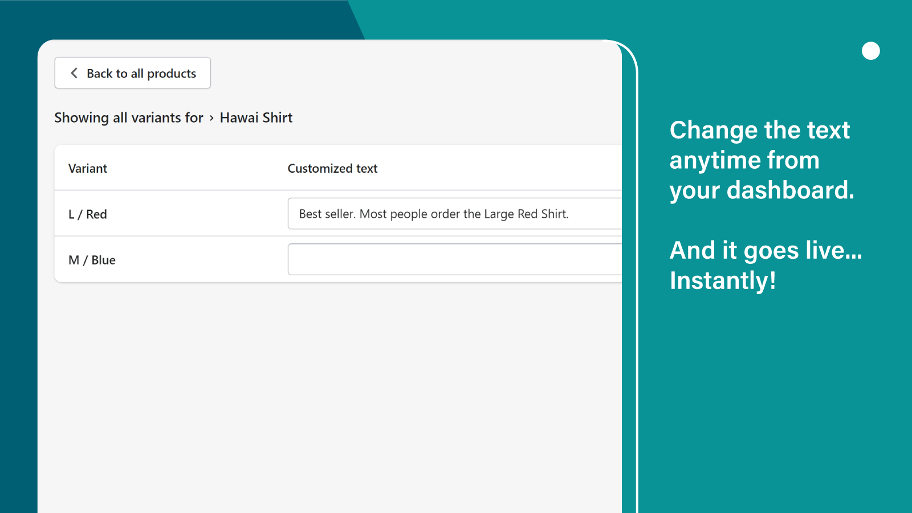912x513 pixels.
Task: Click the back chevron arrow icon
Action: tap(74, 73)
